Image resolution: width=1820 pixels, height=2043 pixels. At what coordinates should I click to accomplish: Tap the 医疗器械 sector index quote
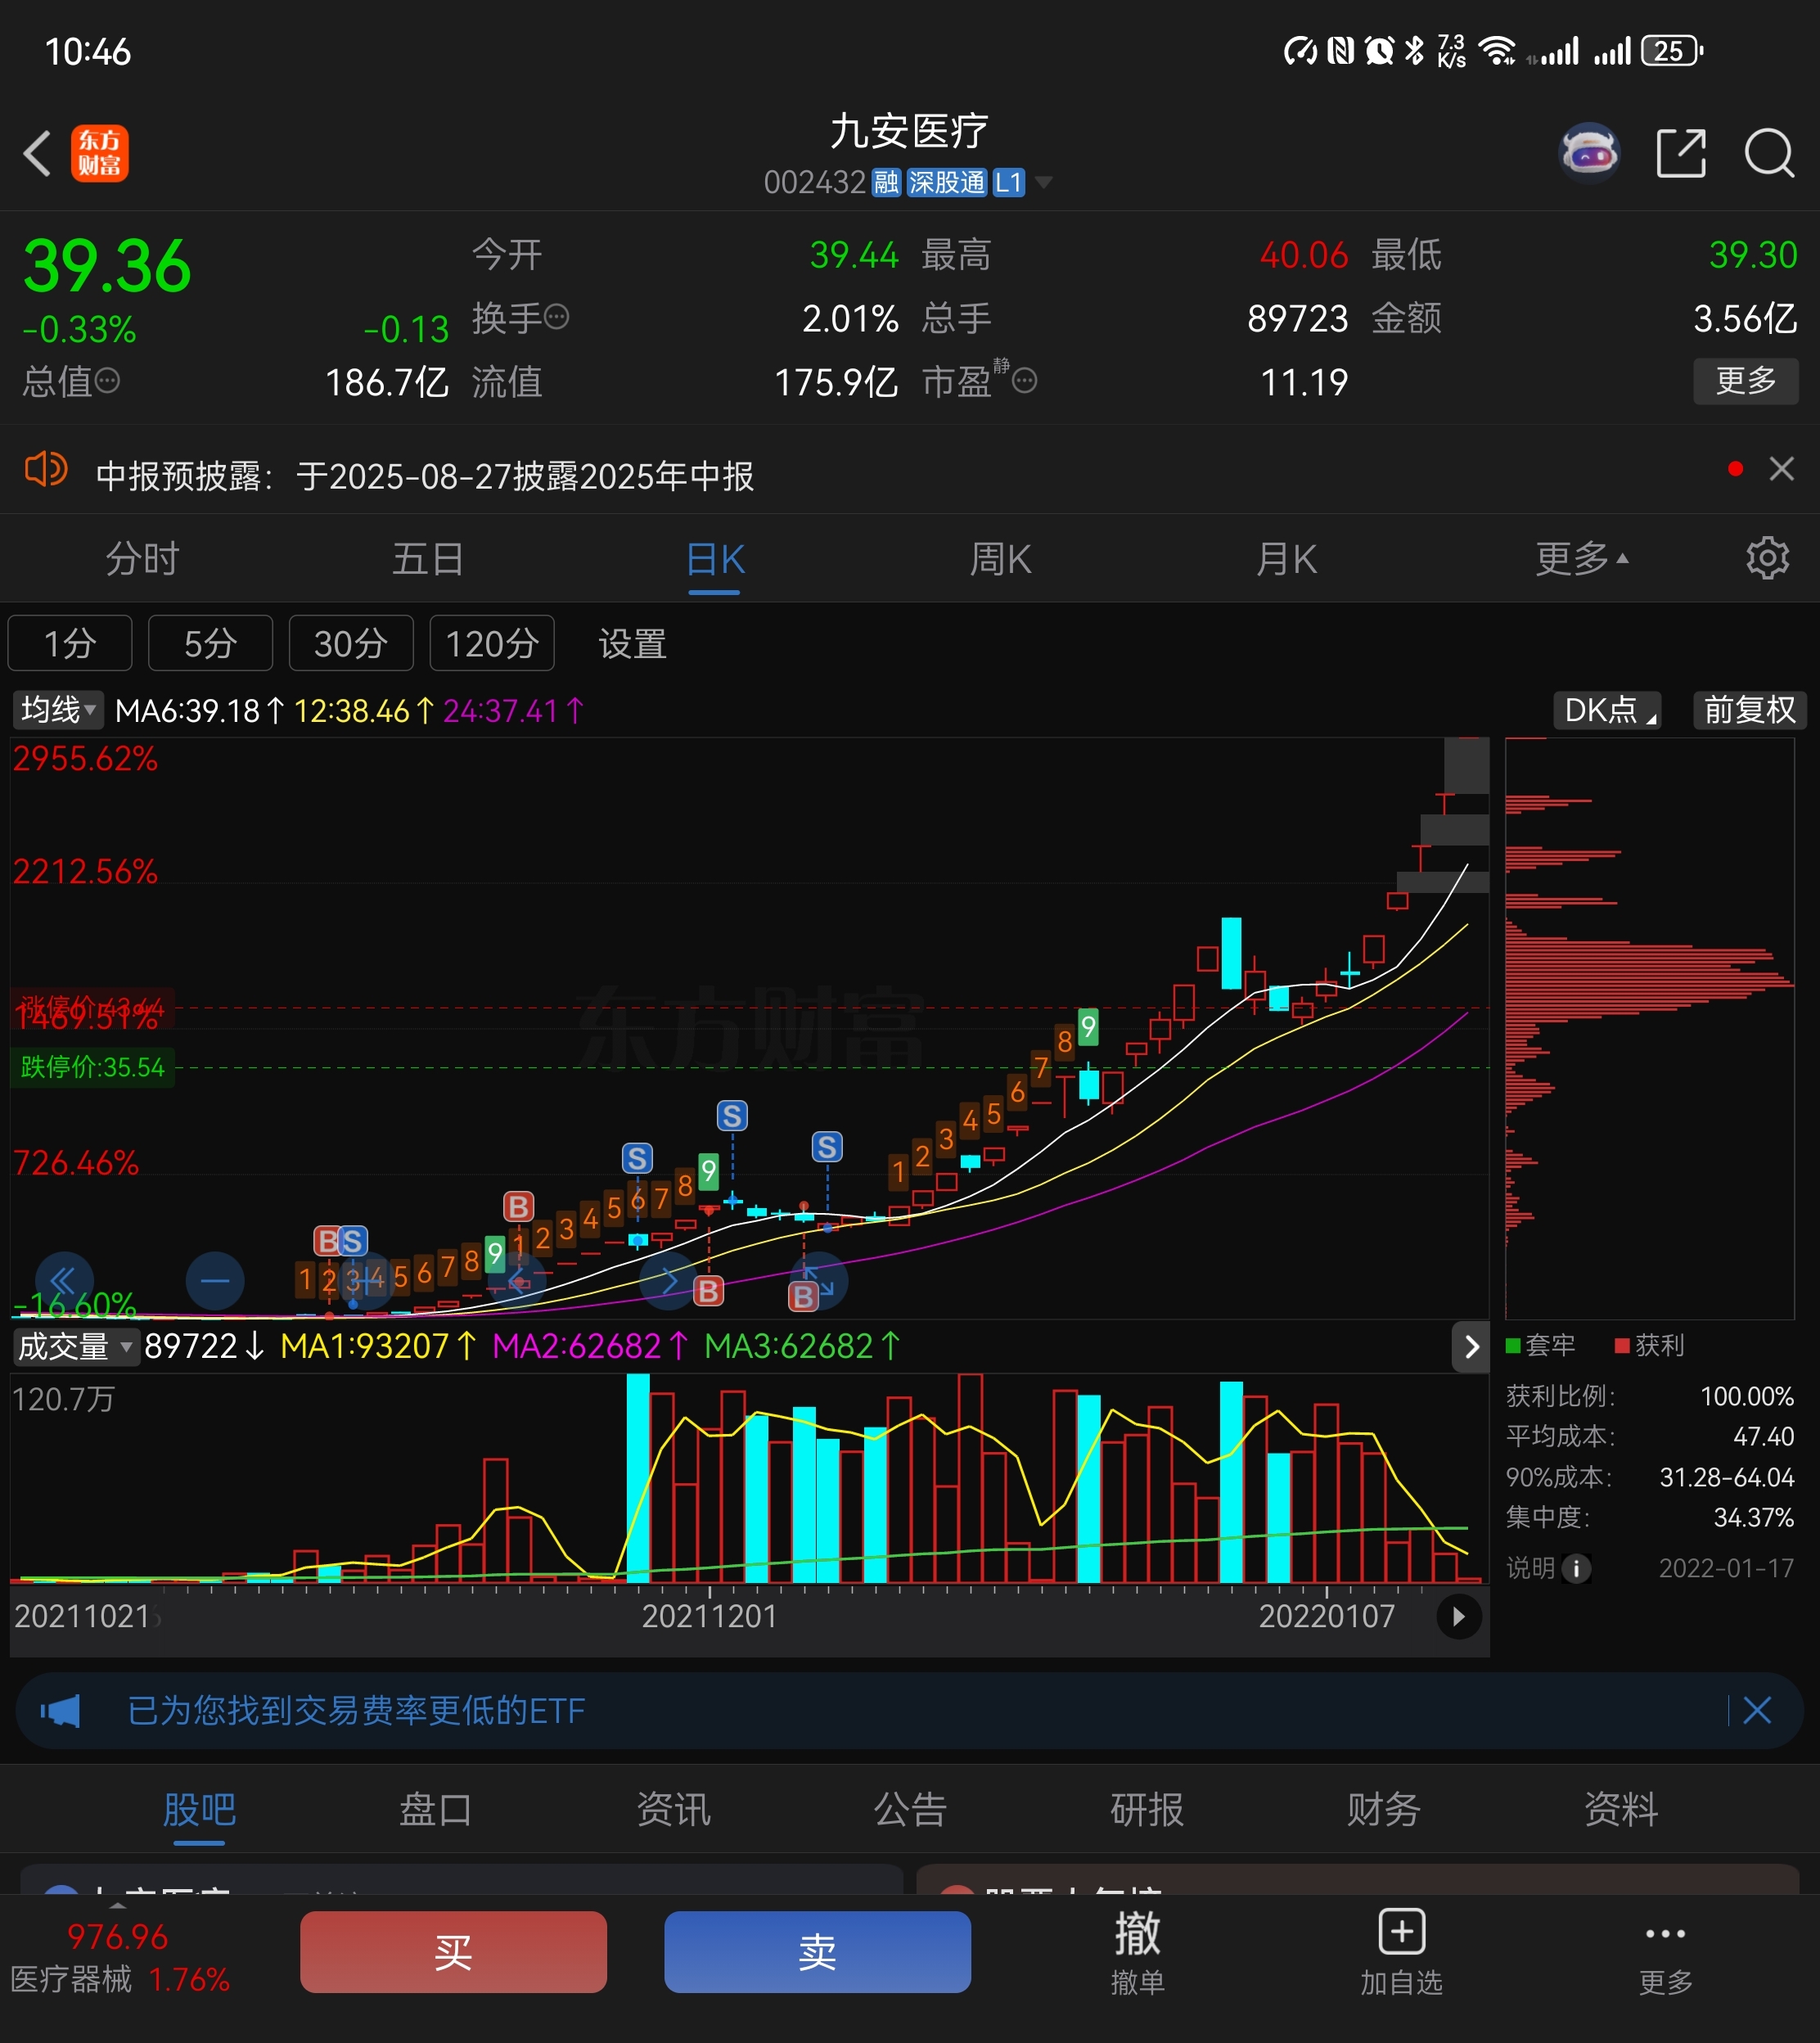120,1958
